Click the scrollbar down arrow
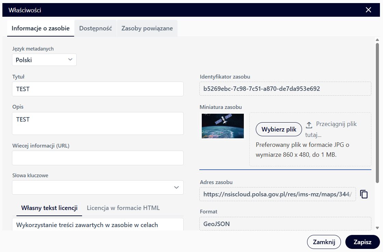Image resolution: width=383 pixels, height=252 pixels. coord(377,228)
